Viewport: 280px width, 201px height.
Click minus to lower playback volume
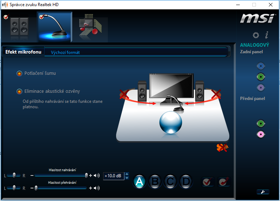(32, 188)
